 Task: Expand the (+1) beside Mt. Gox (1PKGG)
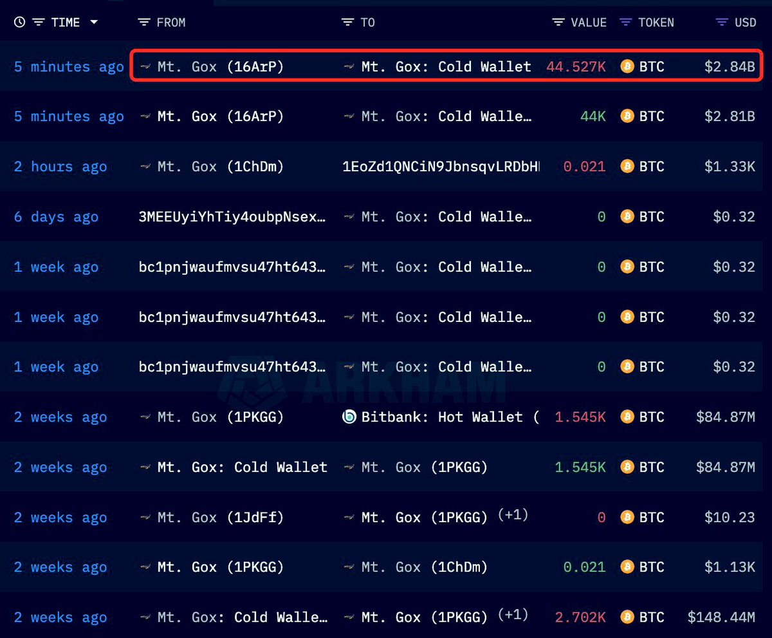click(513, 514)
